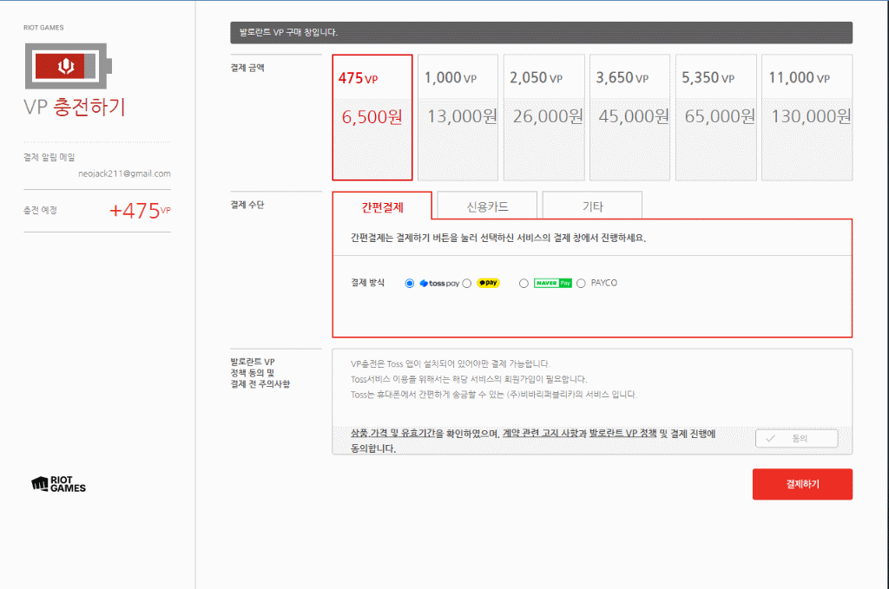Click the yellow Kakao Pay logo
Viewport: 889px width, 589px height.
(491, 283)
